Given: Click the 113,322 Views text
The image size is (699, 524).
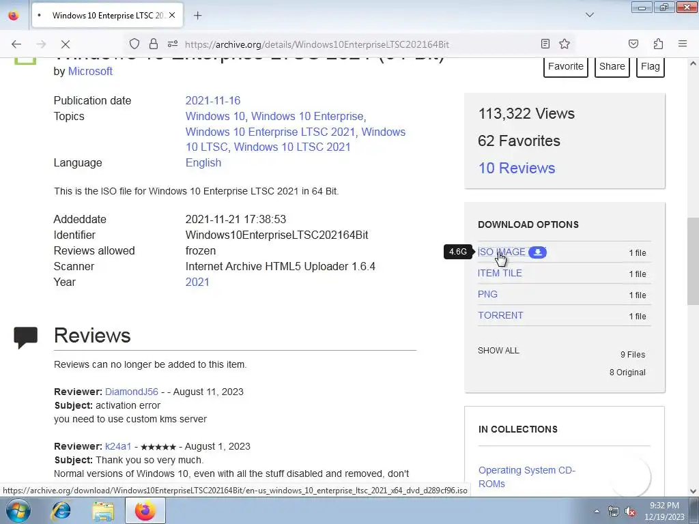Looking at the screenshot, I should tap(526, 114).
